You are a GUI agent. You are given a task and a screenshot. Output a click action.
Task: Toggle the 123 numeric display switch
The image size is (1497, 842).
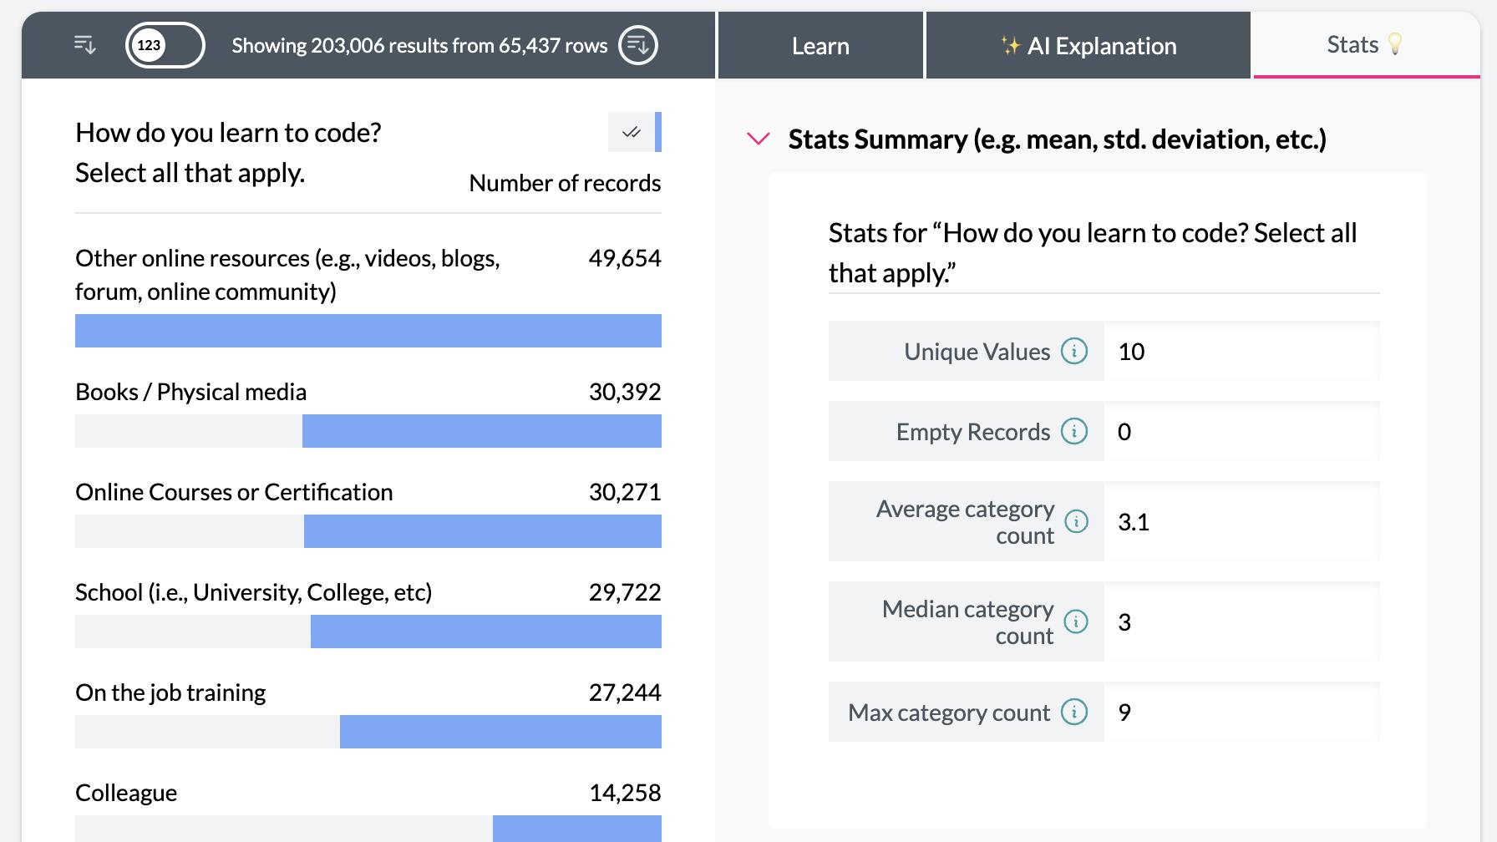[x=165, y=45]
